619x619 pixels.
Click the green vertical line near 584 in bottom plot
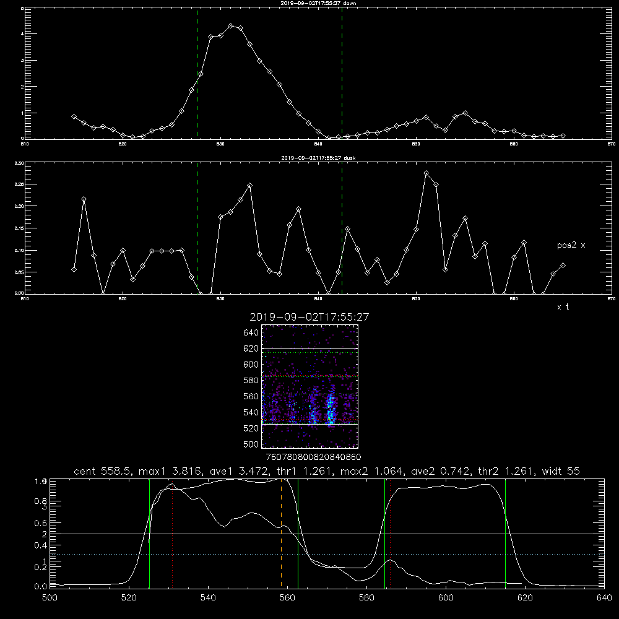(x=384, y=533)
